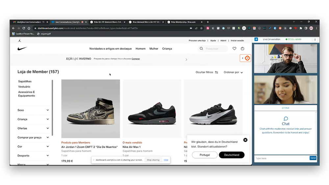Select the Sapatilhas category
The width and height of the screenshot is (329, 185).
tap(25, 81)
